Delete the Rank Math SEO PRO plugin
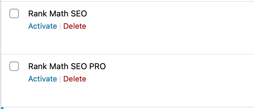 pyautogui.click(x=75, y=79)
